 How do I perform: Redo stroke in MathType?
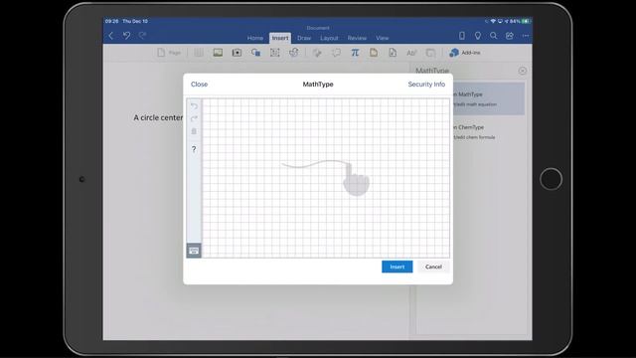194,118
